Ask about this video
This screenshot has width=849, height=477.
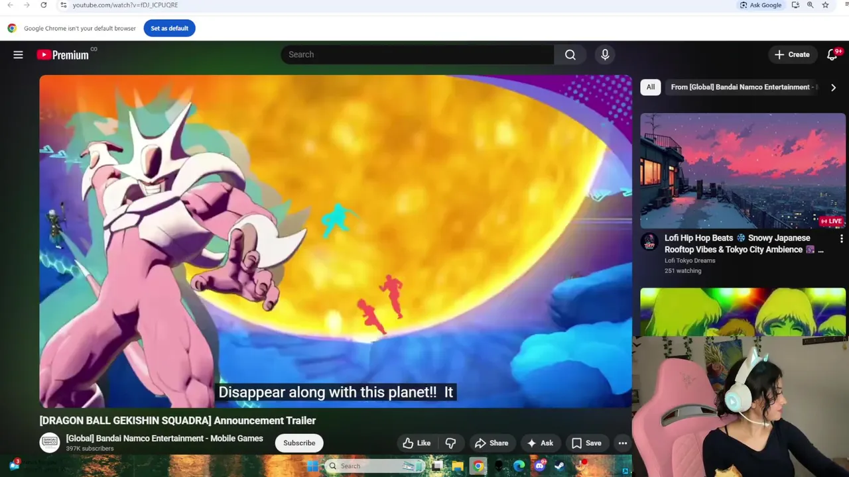point(540,443)
